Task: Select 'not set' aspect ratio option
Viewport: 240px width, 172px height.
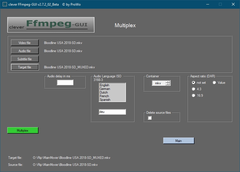Action: pyautogui.click(x=199, y=83)
